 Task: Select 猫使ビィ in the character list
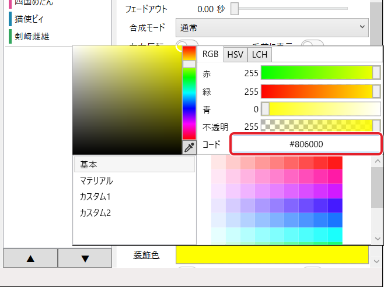[29, 19]
